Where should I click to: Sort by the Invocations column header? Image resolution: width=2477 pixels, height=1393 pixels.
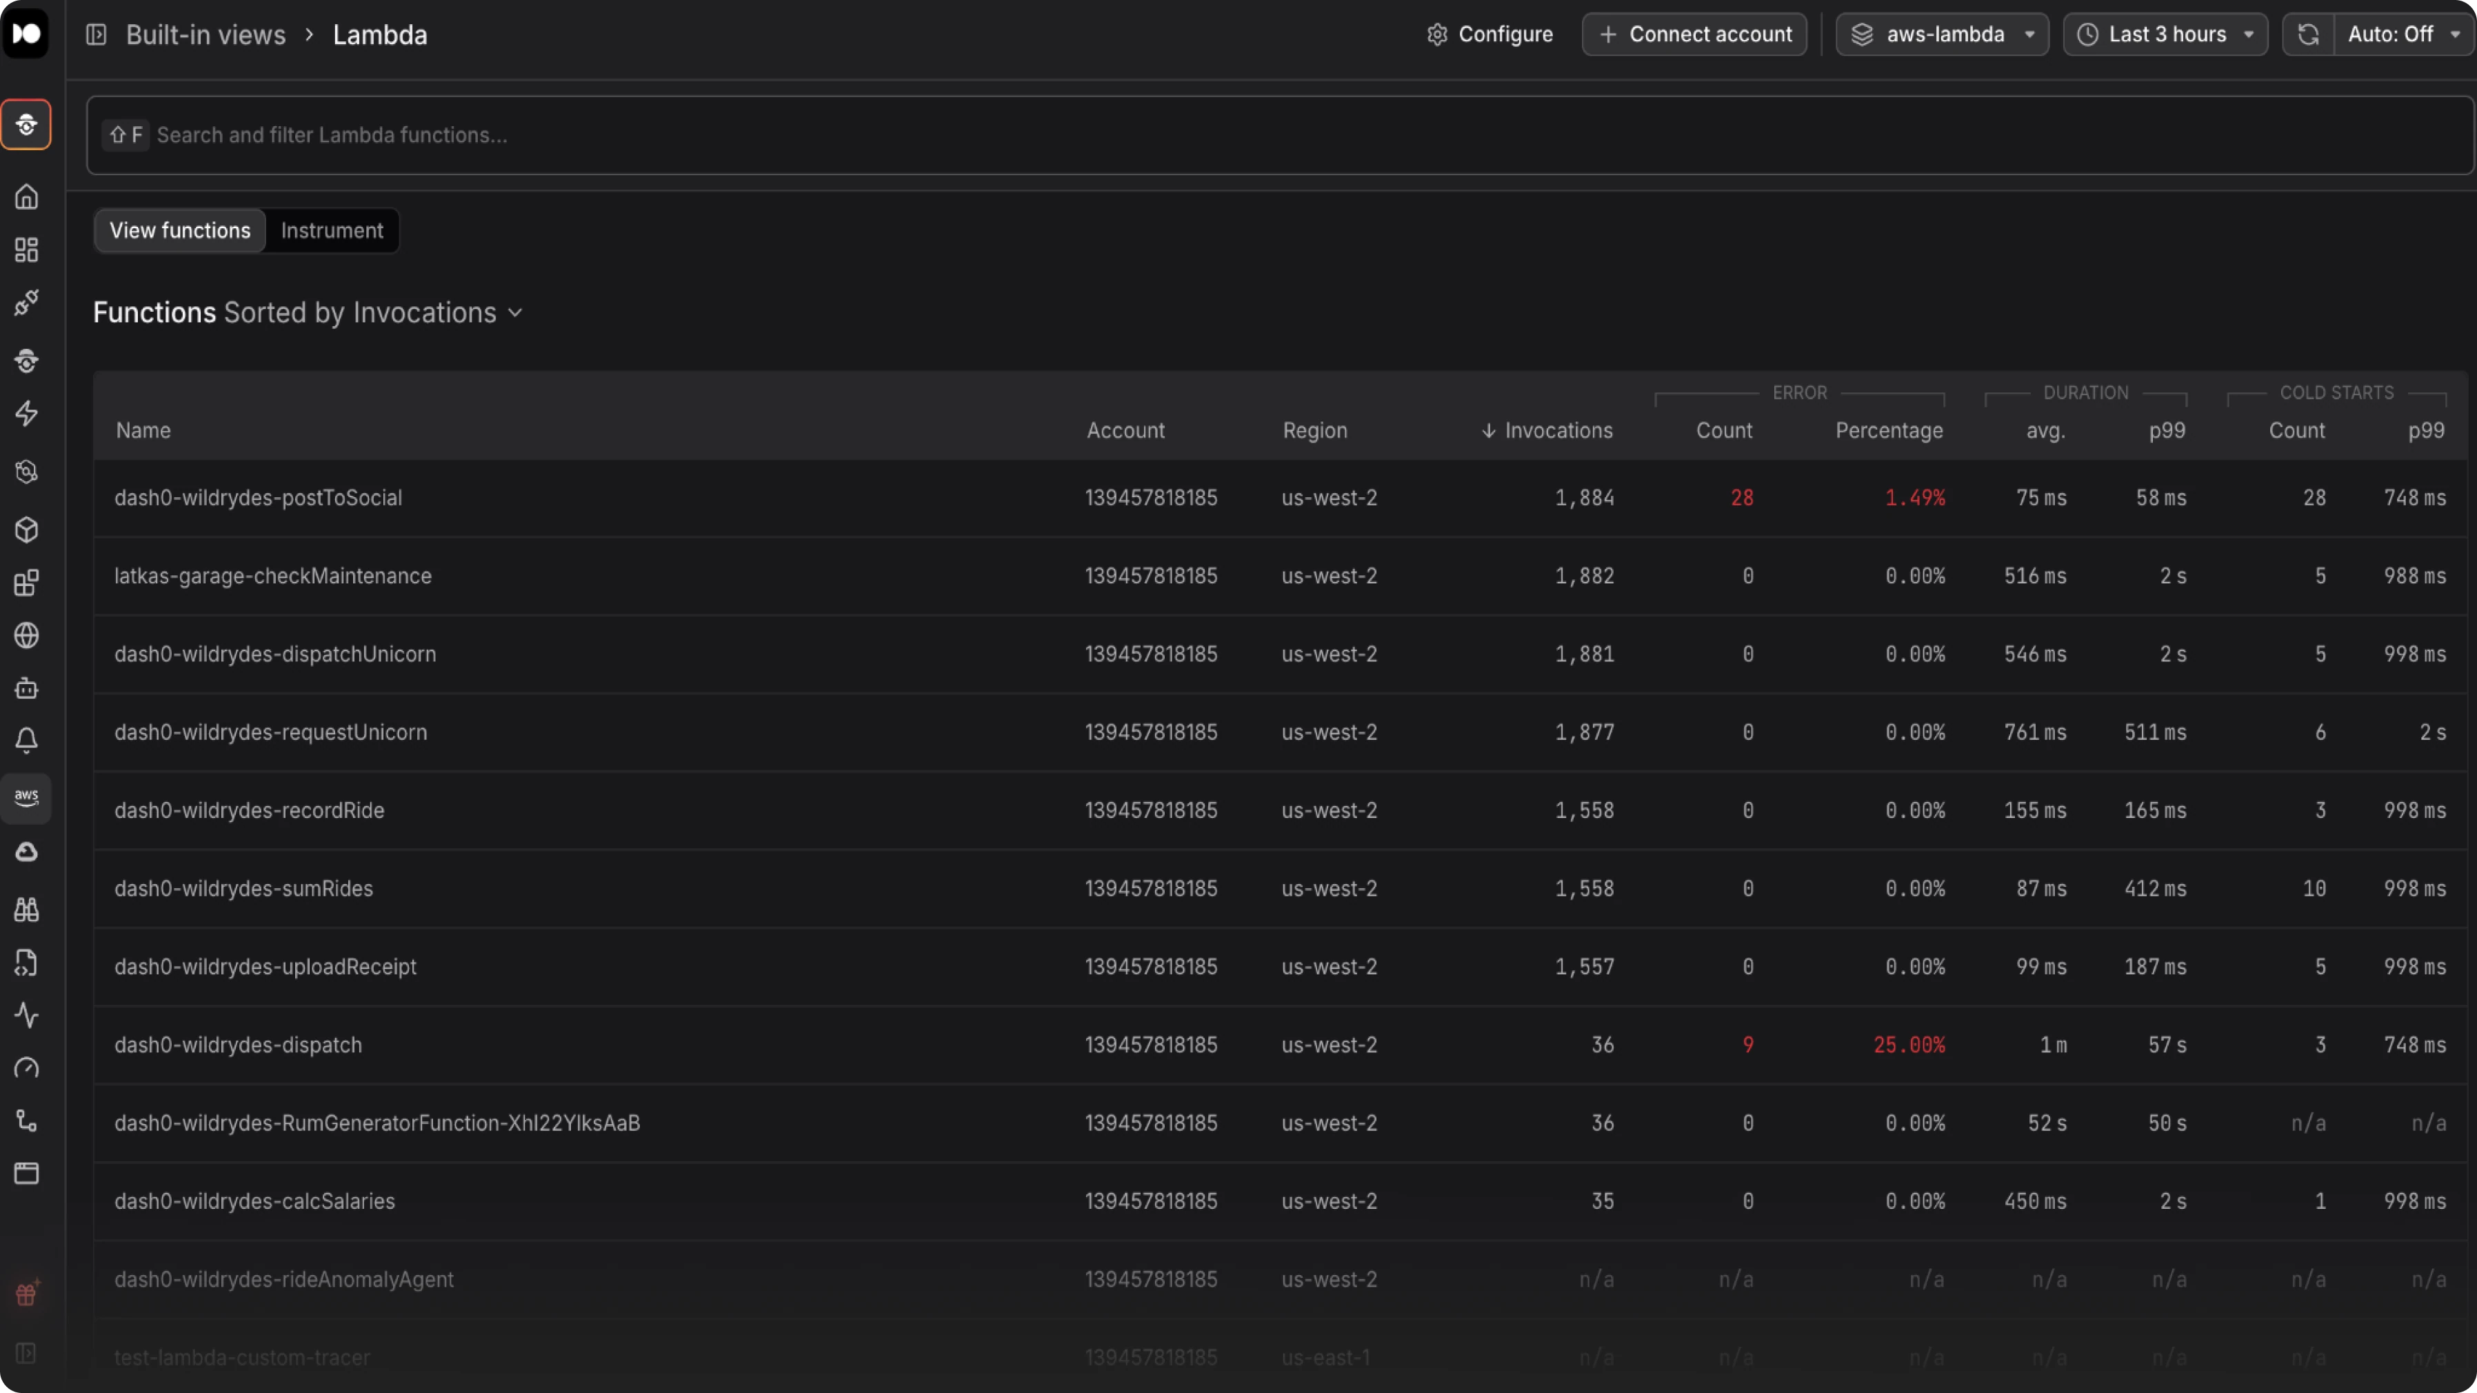click(x=1546, y=431)
